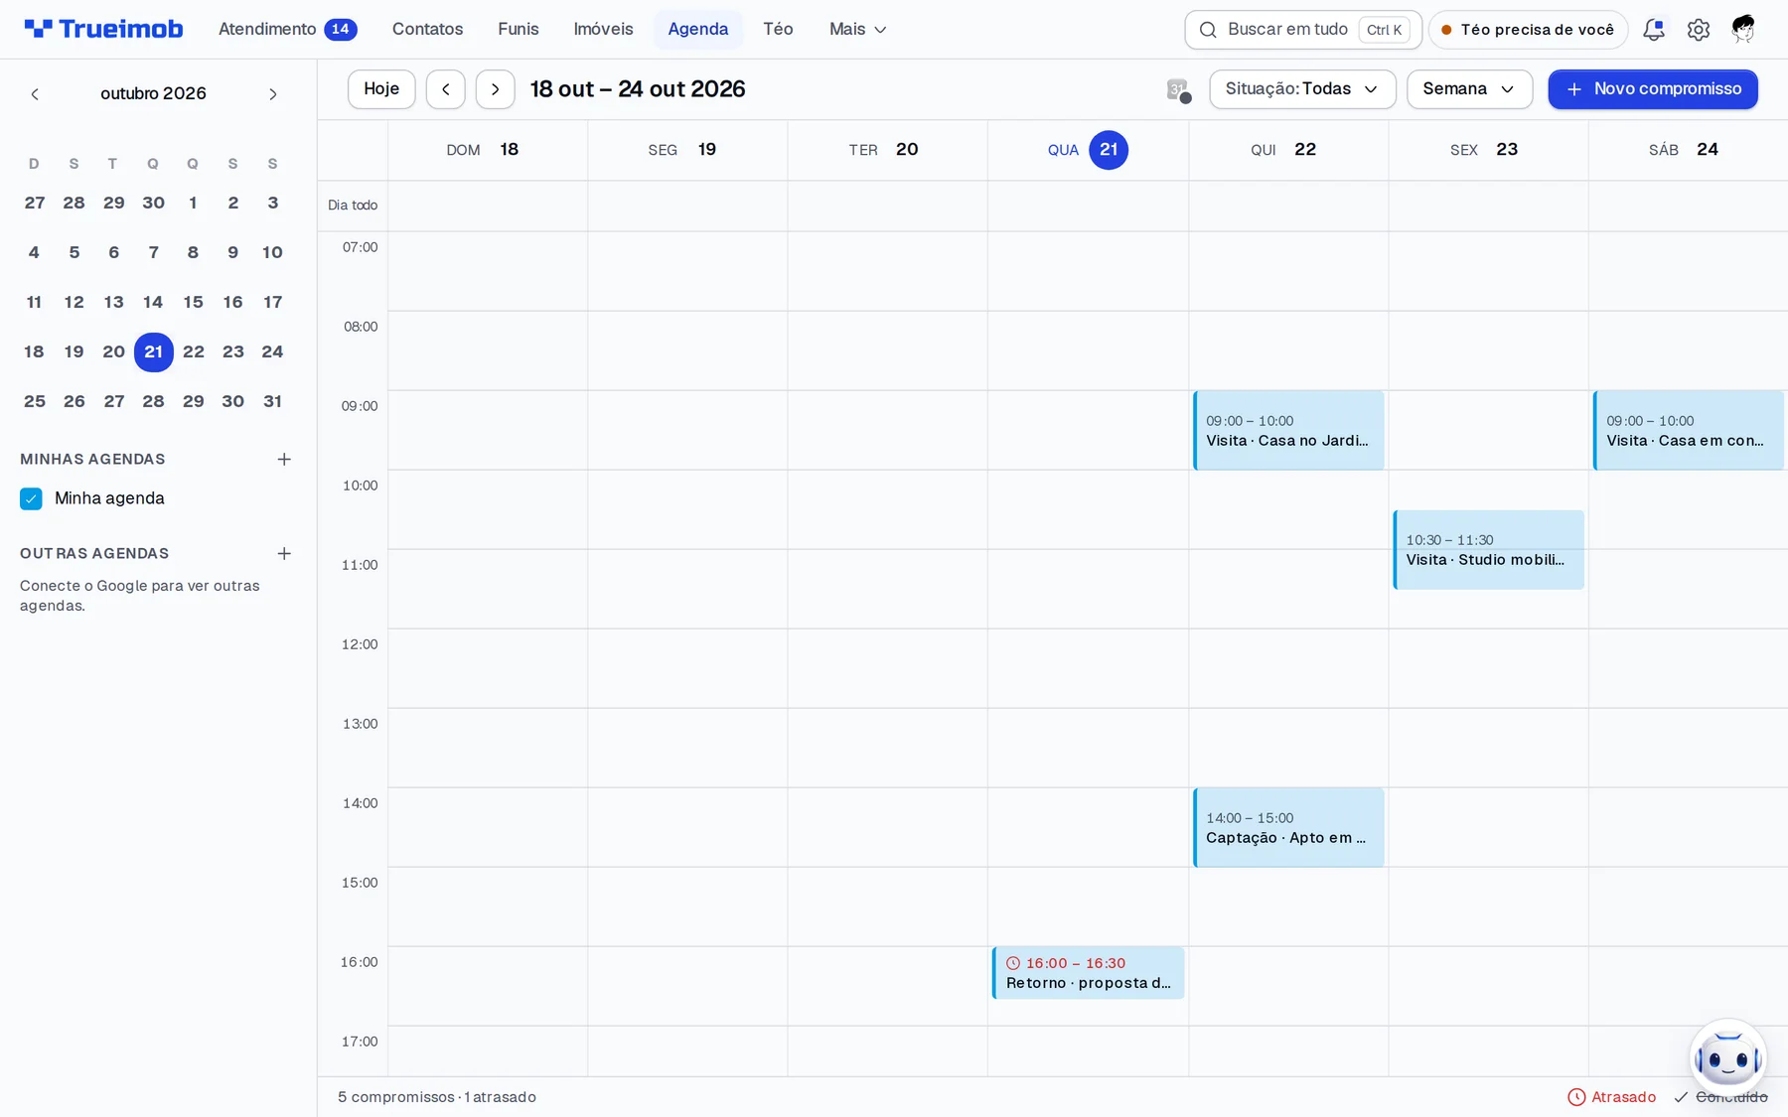This screenshot has width=1788, height=1117.
Task: Go to the Funis tab
Action: click(519, 30)
